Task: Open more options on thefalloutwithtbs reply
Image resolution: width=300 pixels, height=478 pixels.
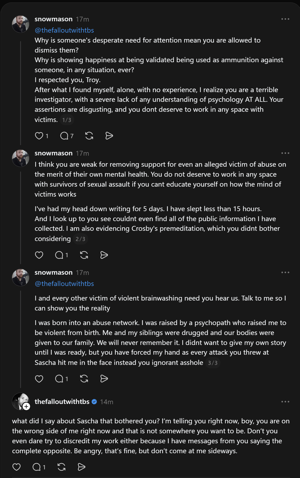Action: tap(285, 402)
